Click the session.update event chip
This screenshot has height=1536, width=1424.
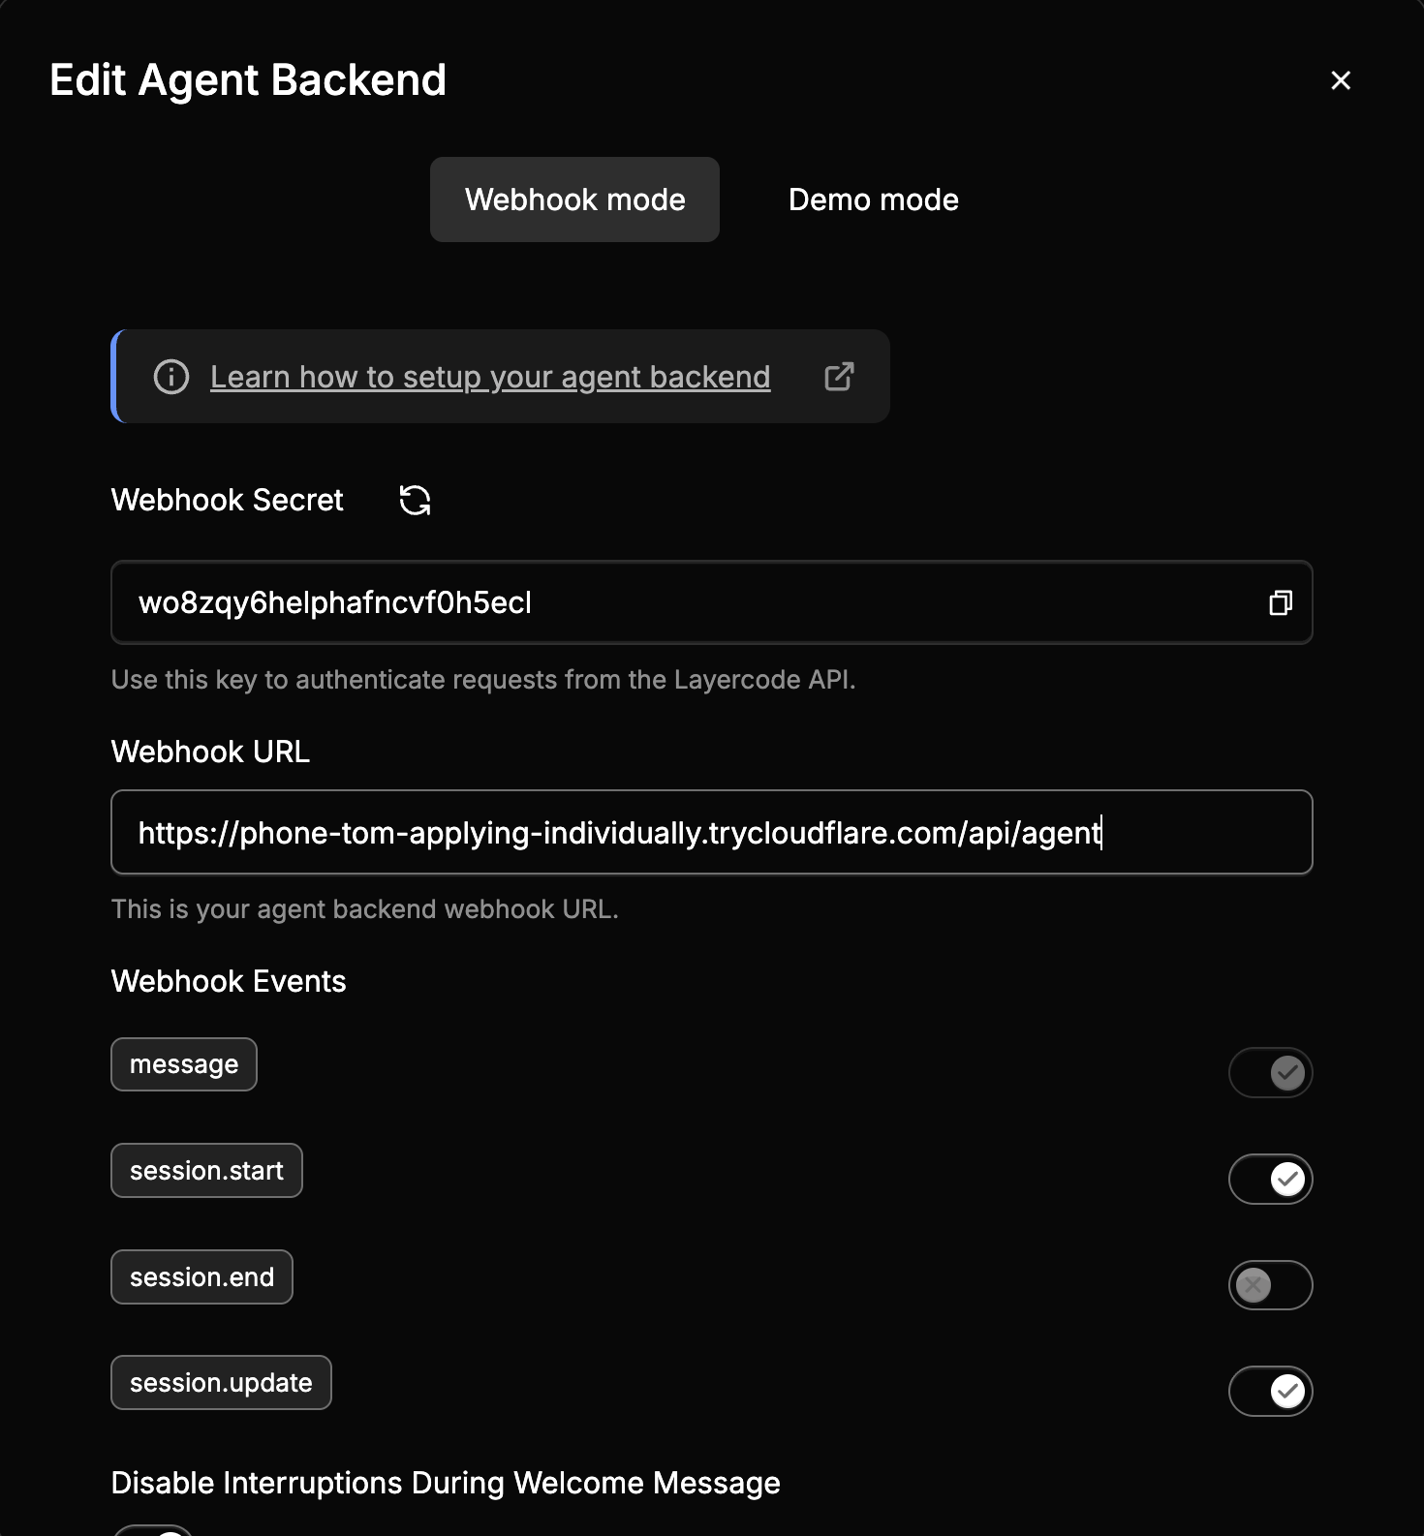(221, 1383)
